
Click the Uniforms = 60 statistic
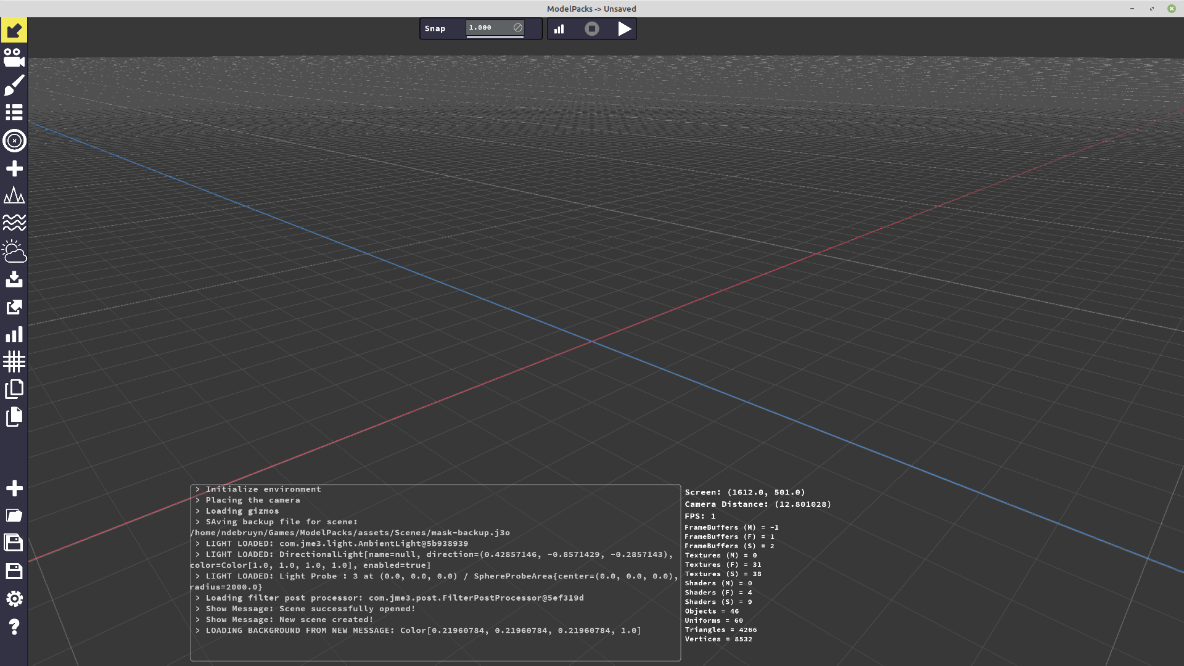pos(713,620)
